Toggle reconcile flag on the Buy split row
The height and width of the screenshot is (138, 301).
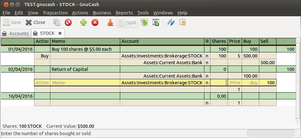[207, 56]
